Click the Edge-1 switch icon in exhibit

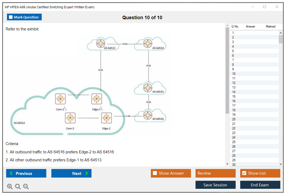coord(96,99)
